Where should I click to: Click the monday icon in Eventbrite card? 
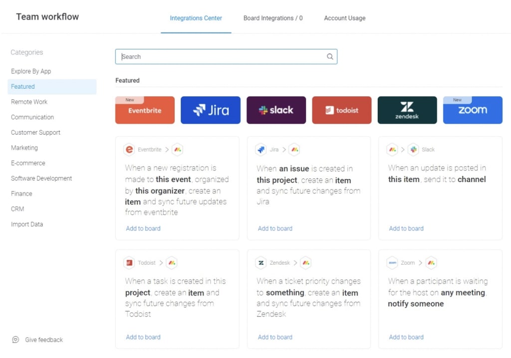[x=177, y=150]
